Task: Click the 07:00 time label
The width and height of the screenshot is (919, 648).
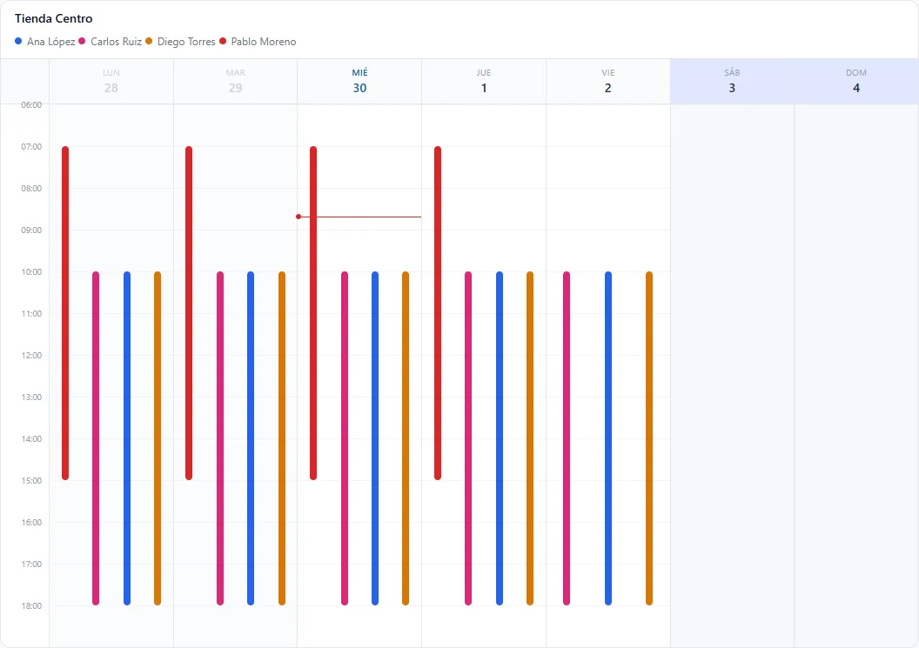Action: (31, 146)
